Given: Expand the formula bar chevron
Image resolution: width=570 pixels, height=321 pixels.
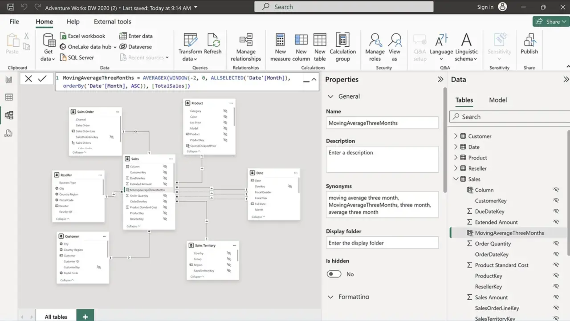Looking at the screenshot, I should point(313,80).
